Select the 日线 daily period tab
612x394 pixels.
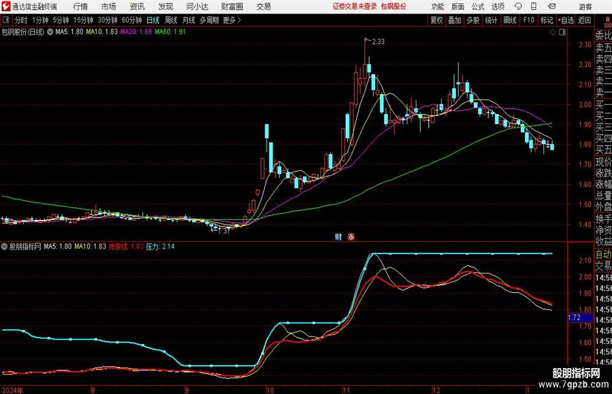(x=153, y=20)
